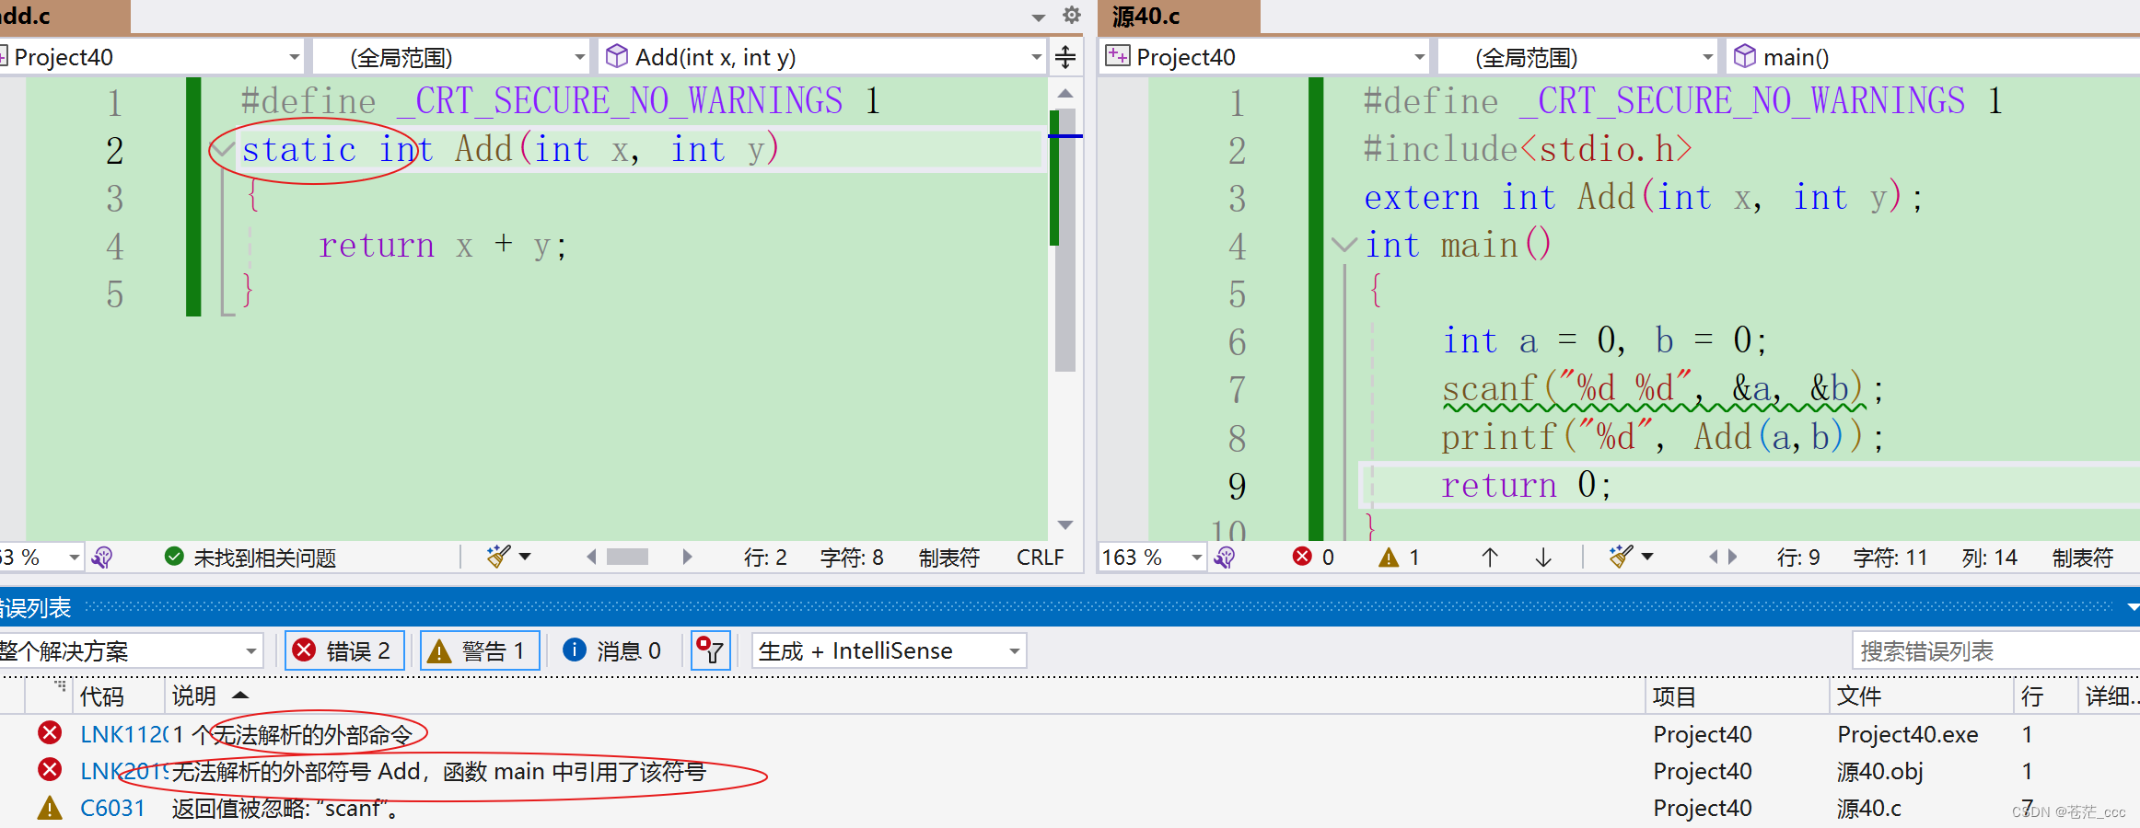Open the right 全局范围 scope dropdown
The image size is (2140, 828).
(x=1577, y=57)
